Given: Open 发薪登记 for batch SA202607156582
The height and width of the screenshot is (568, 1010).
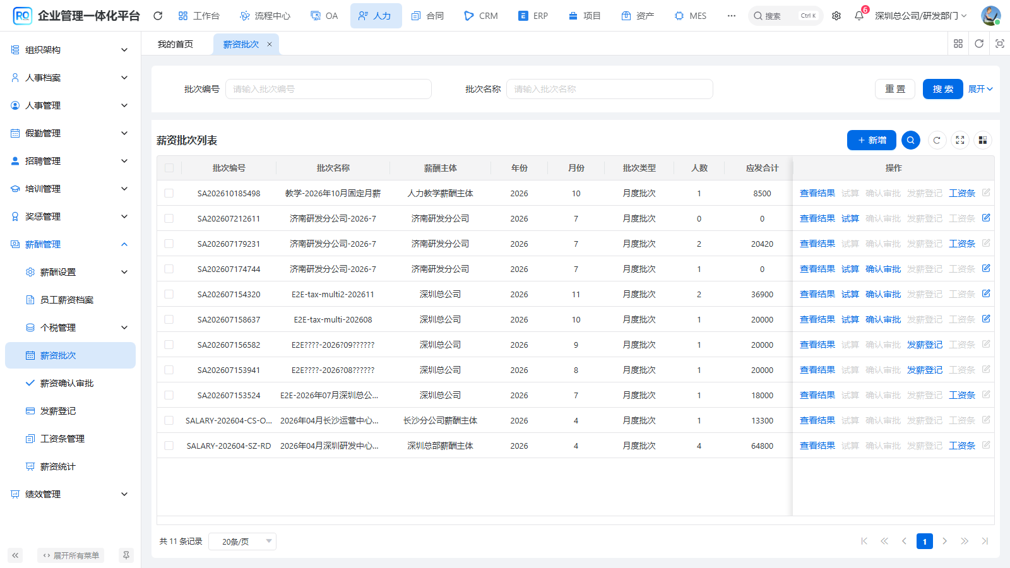Looking at the screenshot, I should pos(925,345).
